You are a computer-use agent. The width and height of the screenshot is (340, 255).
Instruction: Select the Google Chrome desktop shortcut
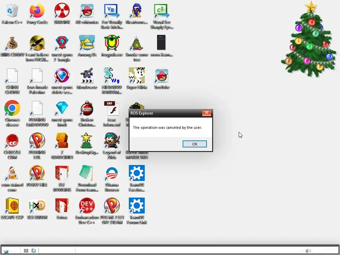[12, 108]
